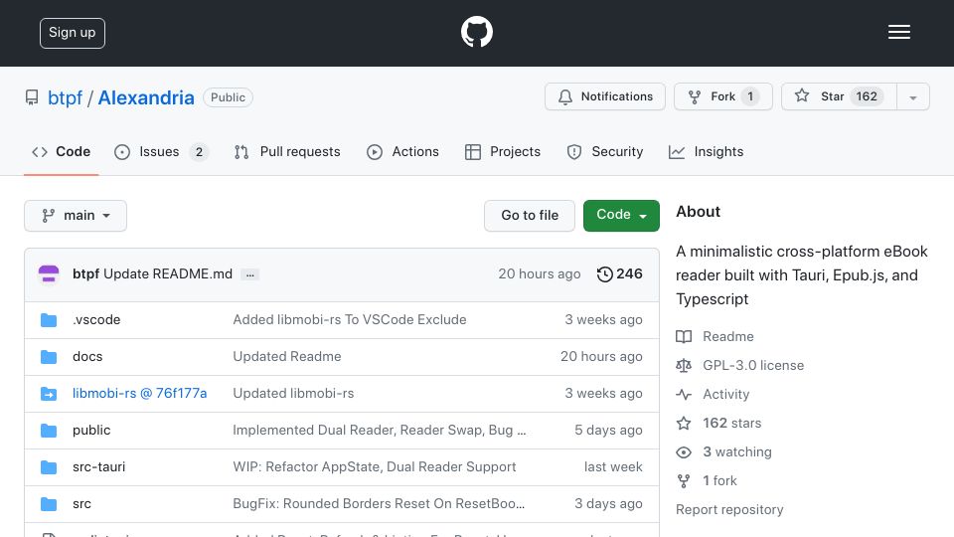The height and width of the screenshot is (537, 954).
Task: Open the hamburger navigation menu
Action: click(x=898, y=32)
